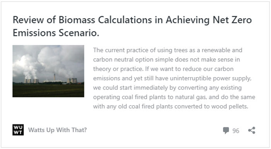Viewport: 271px width, 149px height.
Task: Click the excerpt line "uninterruptible power supply"
Action: (x=172, y=78)
